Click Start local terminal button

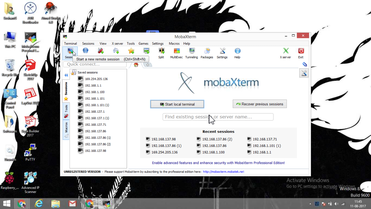[177, 104]
